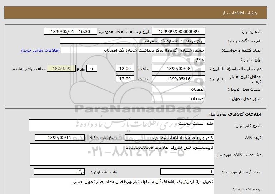Select the remaining days field showing 6
Image resolution: width=275 pixels, height=194 pixels.
click(x=91, y=68)
